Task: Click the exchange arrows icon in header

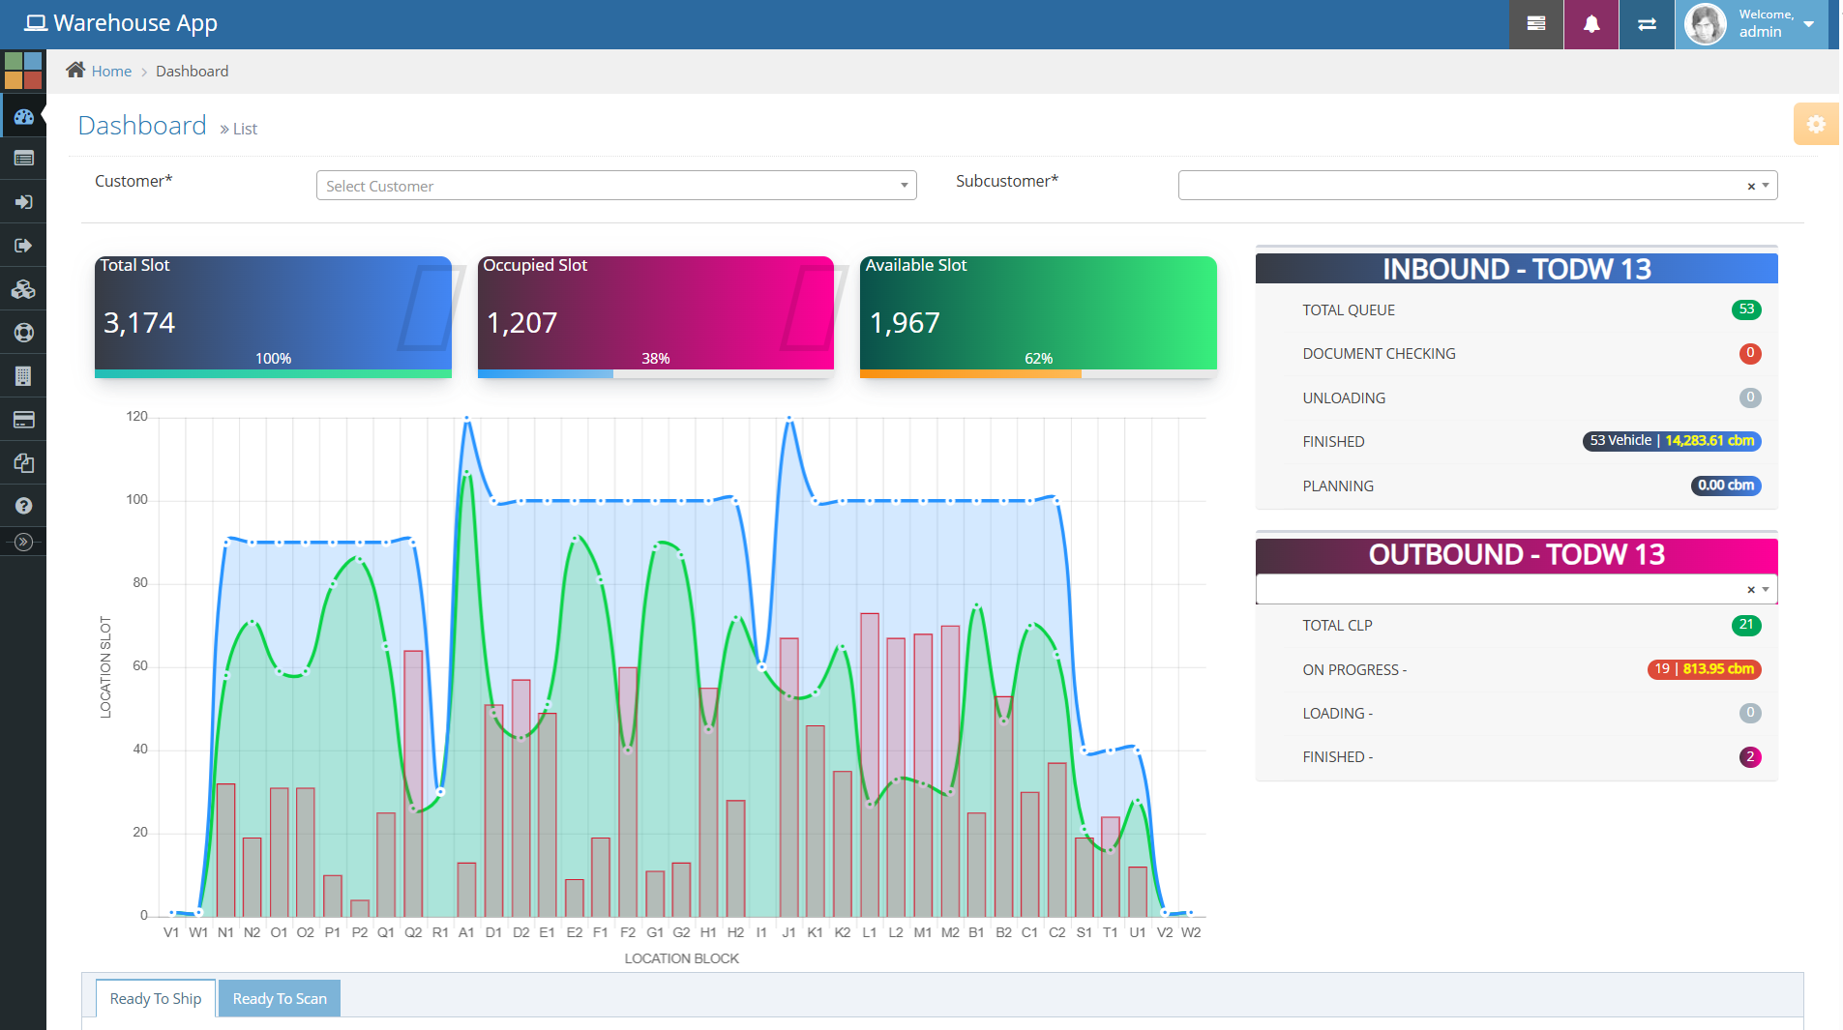Action: point(1647,24)
